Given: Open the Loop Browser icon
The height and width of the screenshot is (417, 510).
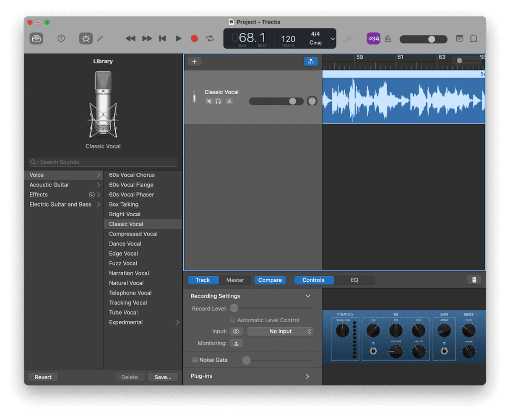Looking at the screenshot, I should coord(474,39).
